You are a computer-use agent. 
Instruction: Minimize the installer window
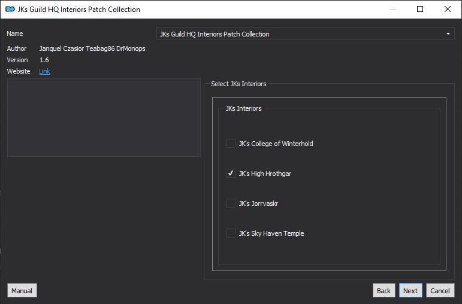tap(392, 9)
